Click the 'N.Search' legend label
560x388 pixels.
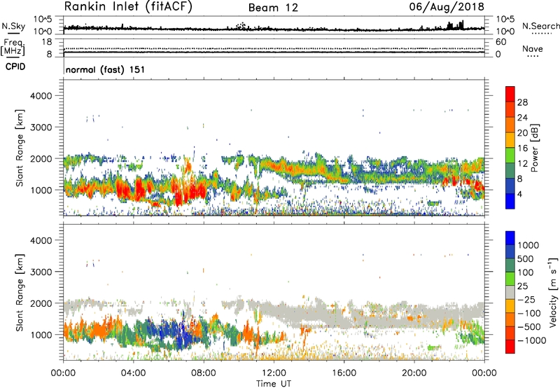(x=541, y=26)
